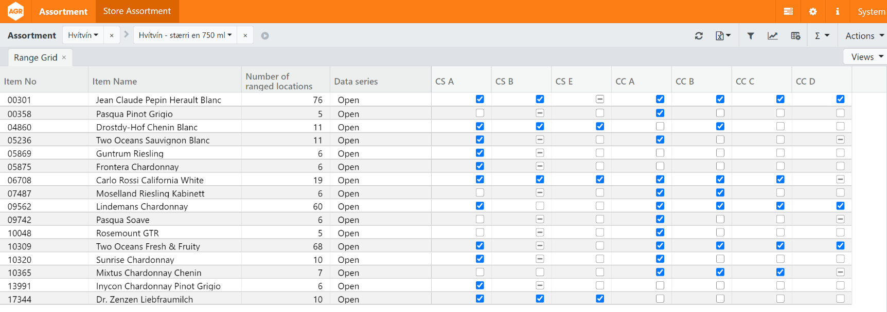Switch to the Store Assortment tab
887x312 pixels.
point(137,11)
